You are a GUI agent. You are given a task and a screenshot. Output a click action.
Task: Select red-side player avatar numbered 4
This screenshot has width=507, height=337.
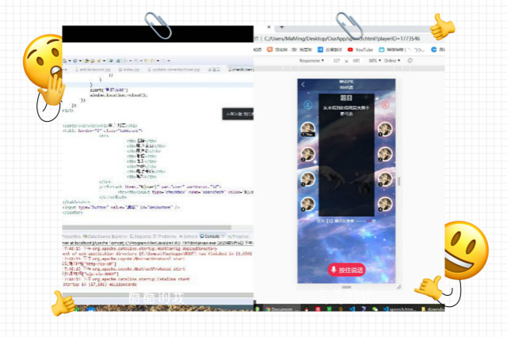coord(385,204)
